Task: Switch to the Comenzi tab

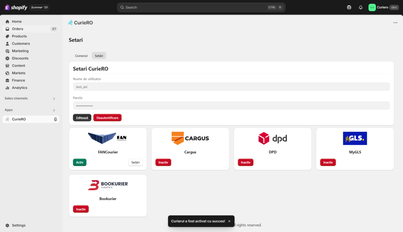Action: coord(81,56)
